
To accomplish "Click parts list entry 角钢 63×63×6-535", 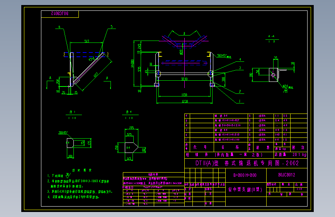I will pyautogui.click(x=227, y=135).
